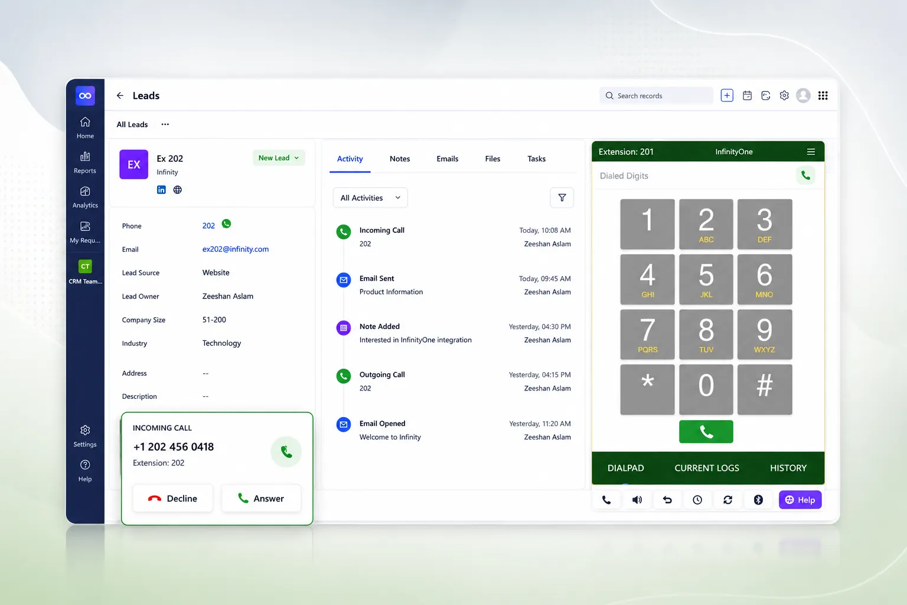Click the Search records field

coord(657,96)
